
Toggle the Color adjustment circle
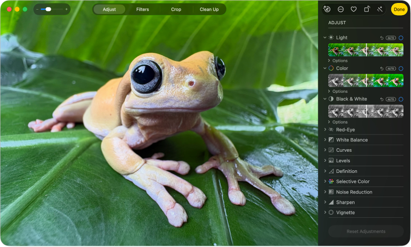coord(401,69)
